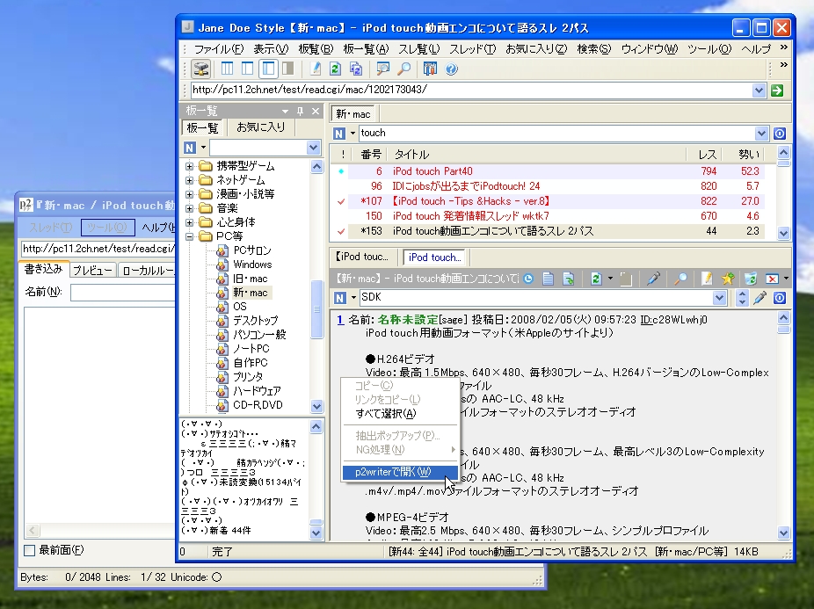Image resolution: width=814 pixels, height=609 pixels.
Task: Open the ツール(O) menu in Jane Doe Style
Action: point(709,49)
